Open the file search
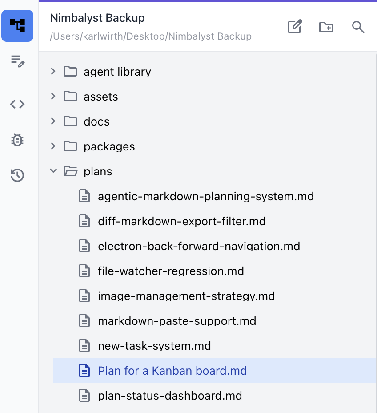377x413 pixels. 358,27
